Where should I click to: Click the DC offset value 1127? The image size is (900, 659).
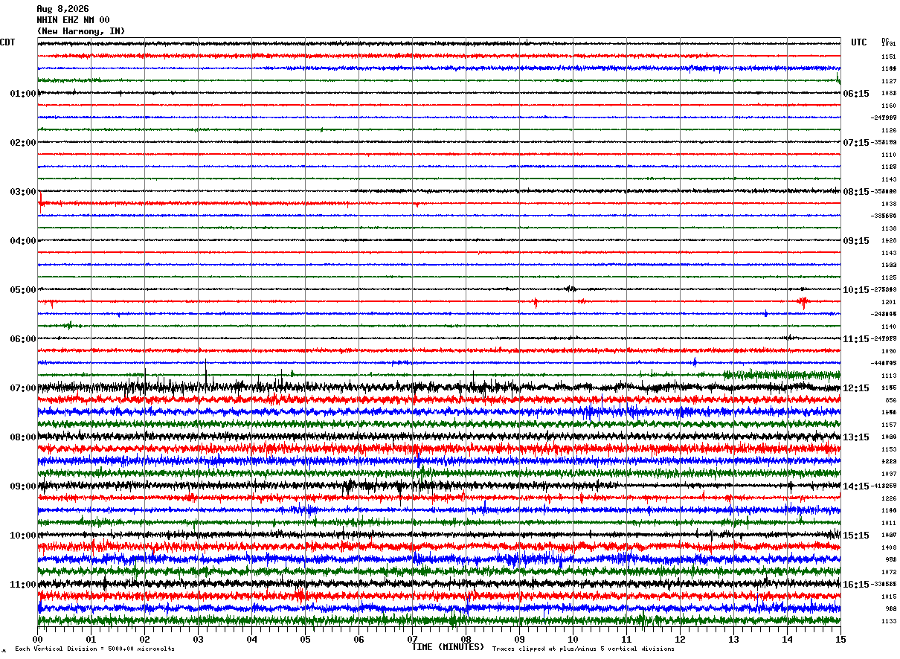(888, 81)
